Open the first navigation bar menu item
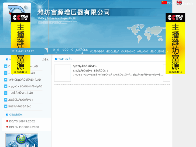The height and width of the screenshot is (147, 196). tap(56, 51)
